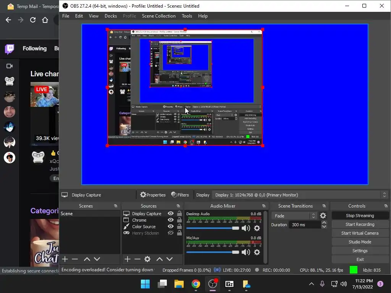Click the Windows Start button
Screen dimensions: 391x293
coord(145,284)
